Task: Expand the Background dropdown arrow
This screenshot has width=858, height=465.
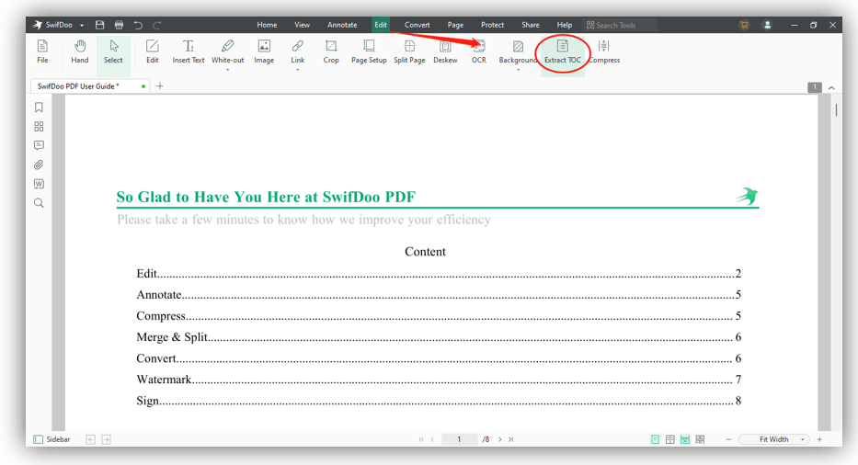Action: 518,70
